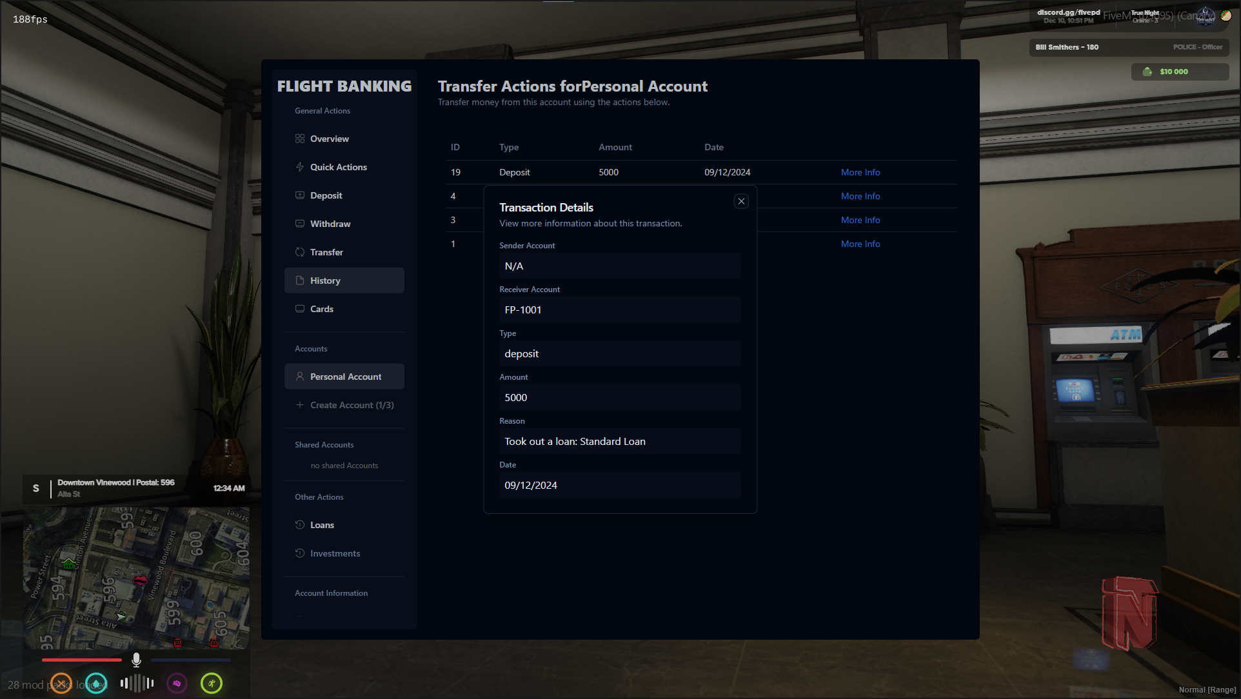Image resolution: width=1241 pixels, height=699 pixels.
Task: Click the red health bar on HUD
Action: (x=81, y=660)
